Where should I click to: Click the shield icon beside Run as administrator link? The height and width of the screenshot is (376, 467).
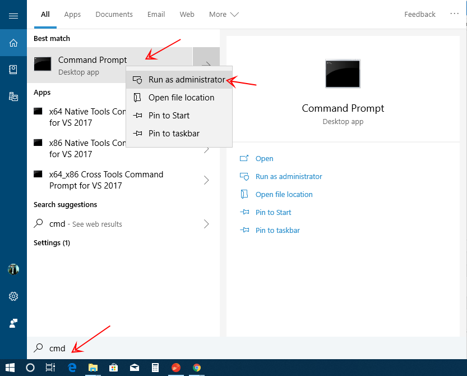tap(244, 177)
